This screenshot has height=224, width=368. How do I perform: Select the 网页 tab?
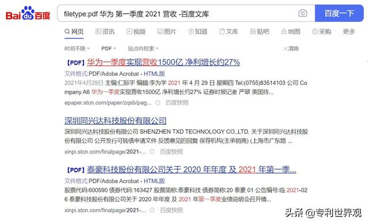point(74,32)
